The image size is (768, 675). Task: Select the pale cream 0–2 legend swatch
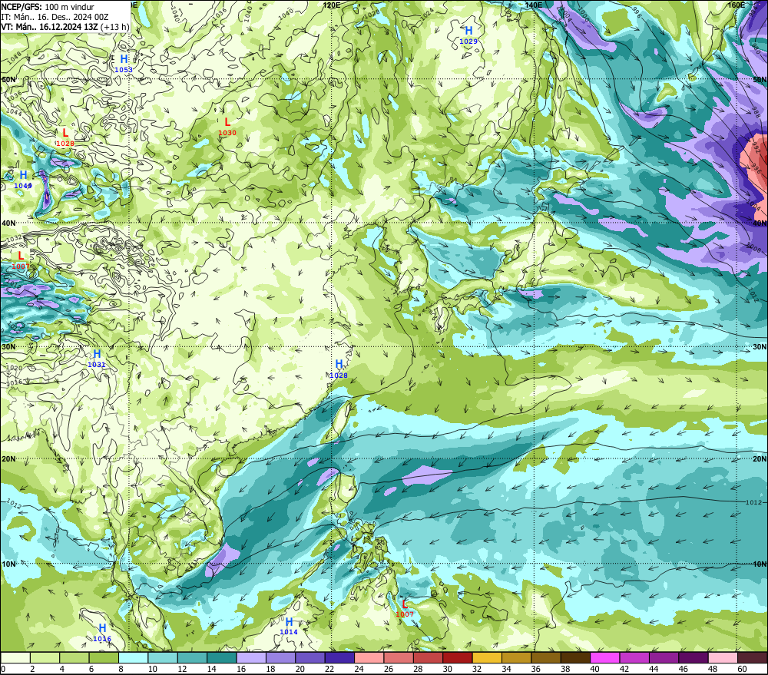[x=15, y=658]
